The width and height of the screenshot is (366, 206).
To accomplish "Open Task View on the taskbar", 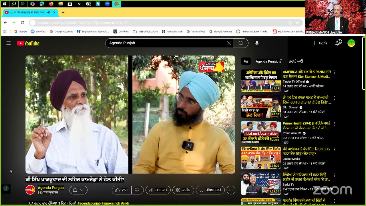I will pyautogui.click(x=23, y=4).
